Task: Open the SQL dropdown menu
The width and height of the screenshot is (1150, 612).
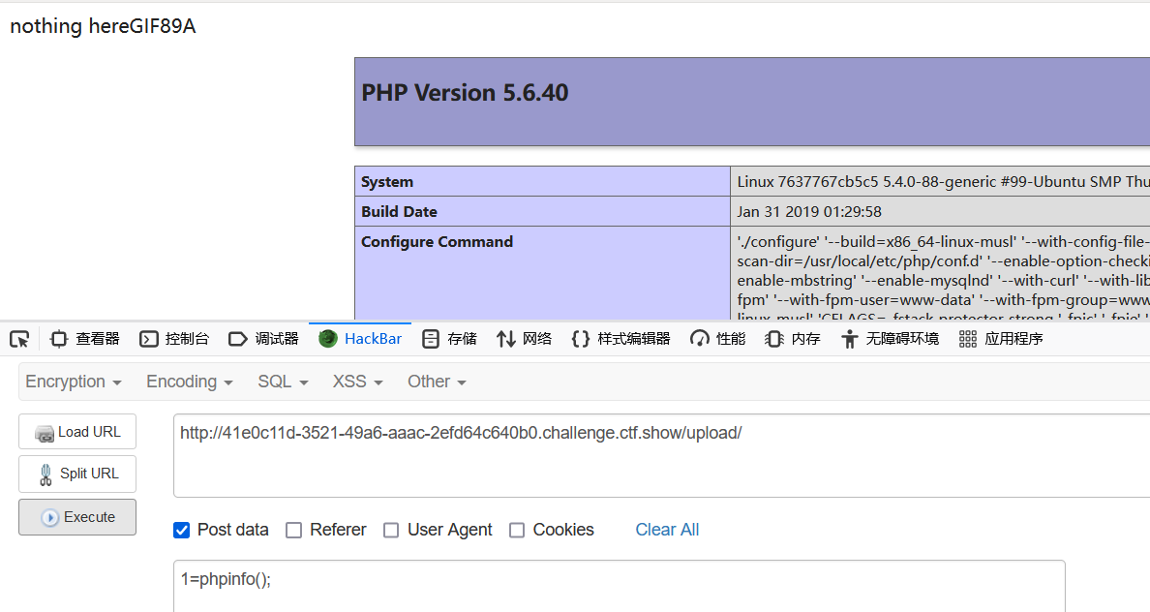Action: click(x=283, y=382)
